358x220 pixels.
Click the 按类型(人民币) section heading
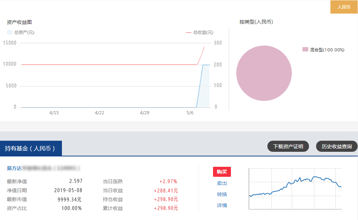coord(256,22)
